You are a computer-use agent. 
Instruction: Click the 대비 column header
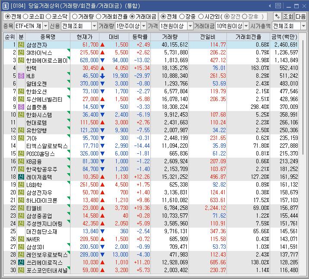(114, 37)
